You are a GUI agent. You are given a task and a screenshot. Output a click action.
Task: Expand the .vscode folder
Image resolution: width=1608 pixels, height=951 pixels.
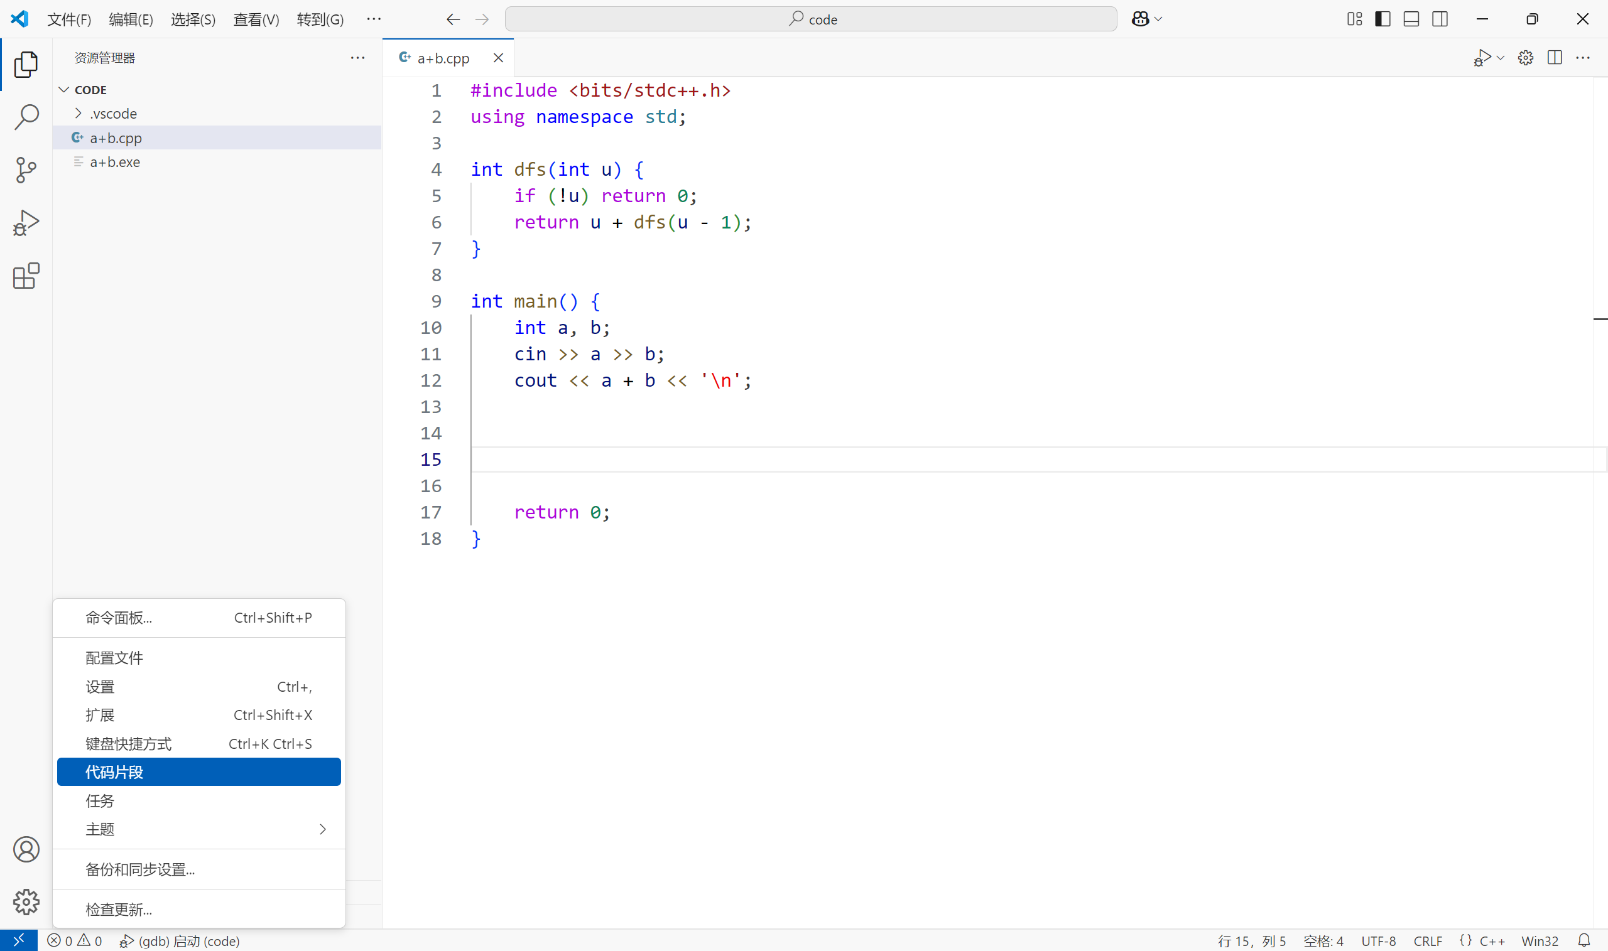click(x=113, y=114)
